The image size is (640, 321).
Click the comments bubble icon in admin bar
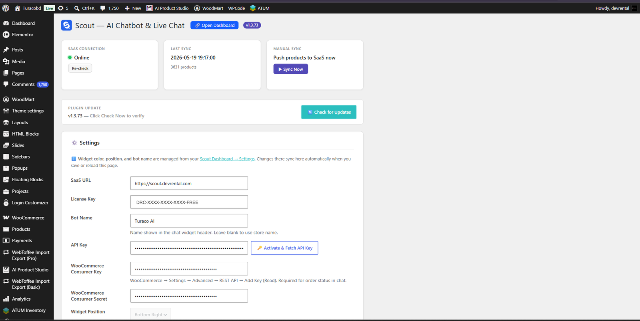tap(103, 8)
